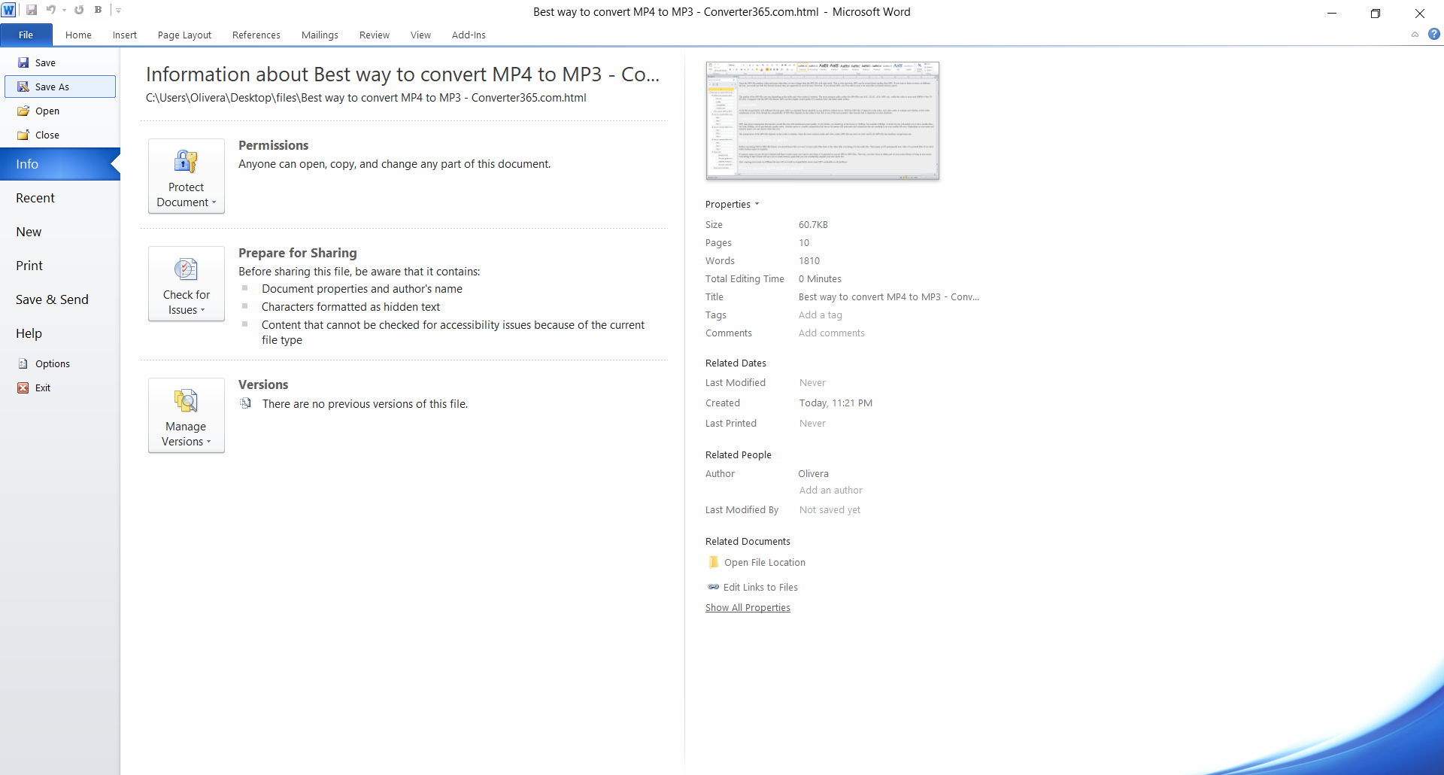Open the References ribbon tab

click(x=256, y=35)
